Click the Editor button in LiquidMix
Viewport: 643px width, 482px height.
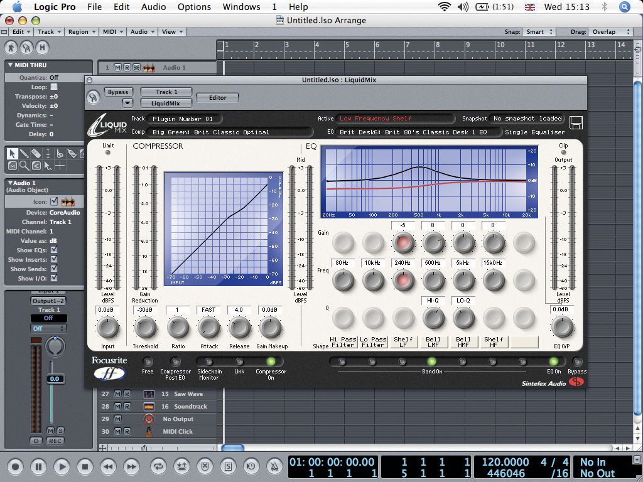click(x=217, y=97)
